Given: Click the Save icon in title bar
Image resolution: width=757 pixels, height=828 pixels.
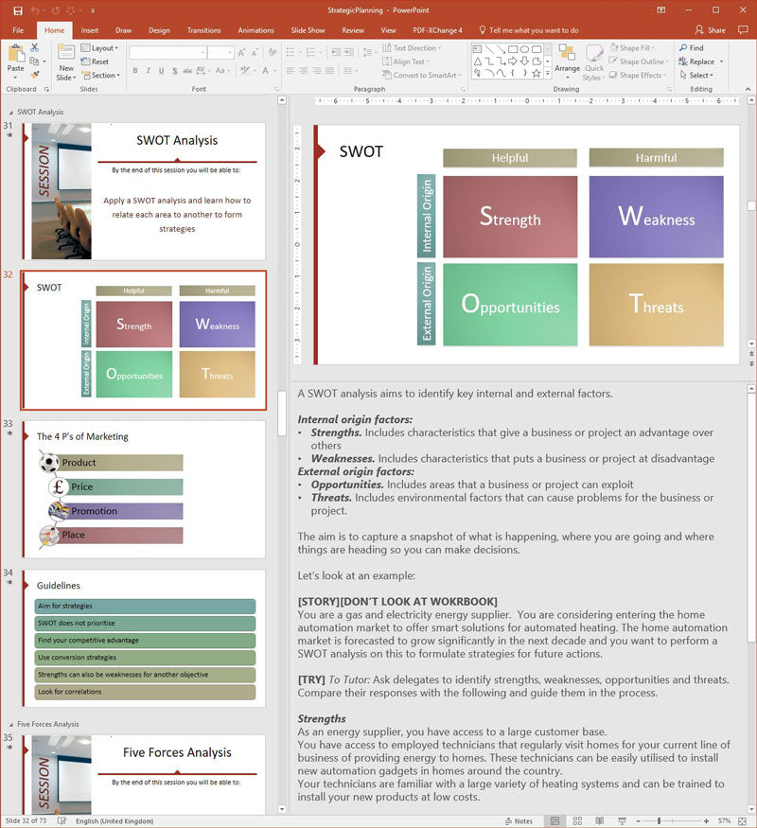Looking at the screenshot, I should pos(18,10).
